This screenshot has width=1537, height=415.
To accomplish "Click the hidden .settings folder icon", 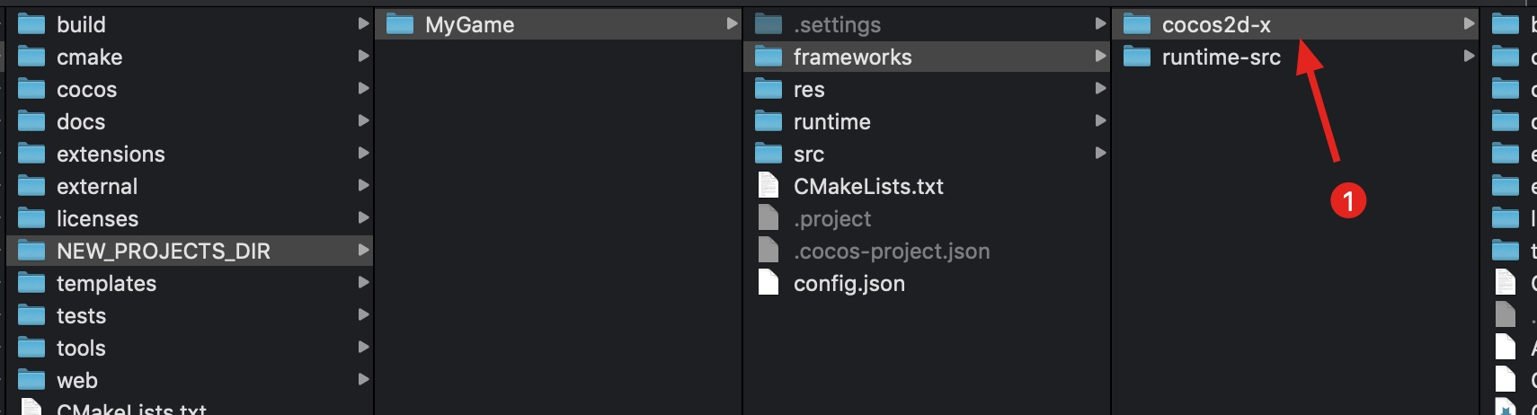I will (x=768, y=24).
